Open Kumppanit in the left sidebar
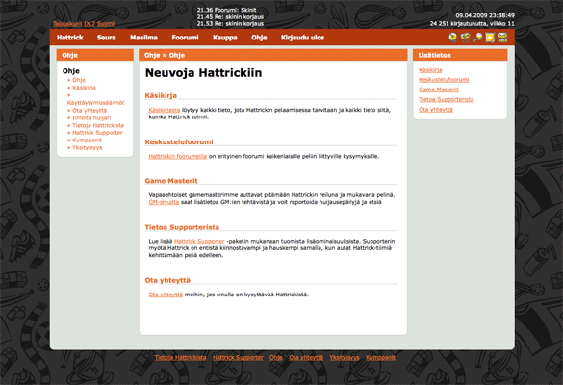Image resolution: width=563 pixels, height=385 pixels. tap(88, 141)
